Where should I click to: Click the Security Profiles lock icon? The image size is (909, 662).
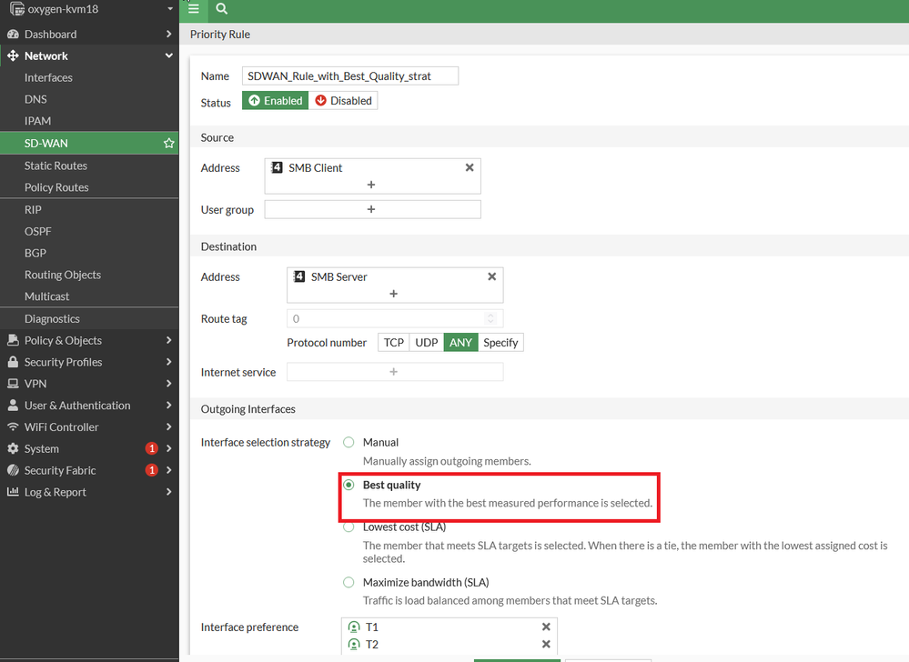[13, 362]
